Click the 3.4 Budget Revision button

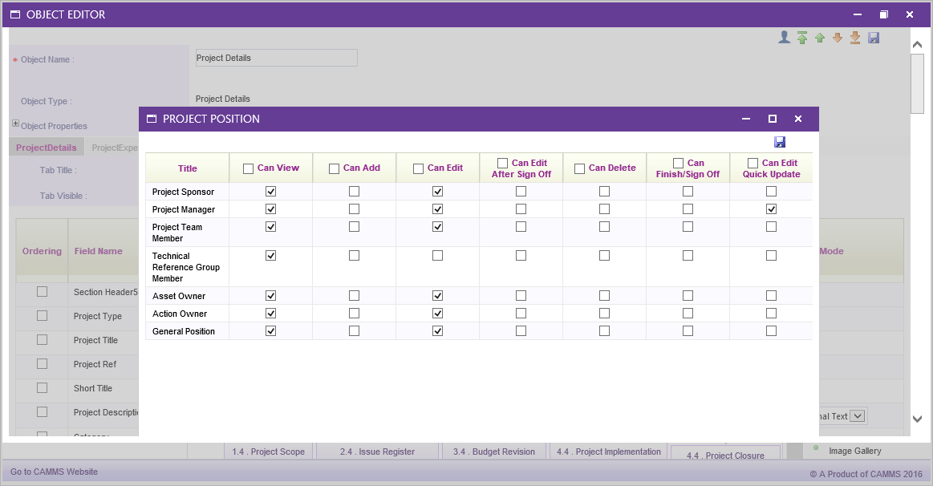coord(493,452)
